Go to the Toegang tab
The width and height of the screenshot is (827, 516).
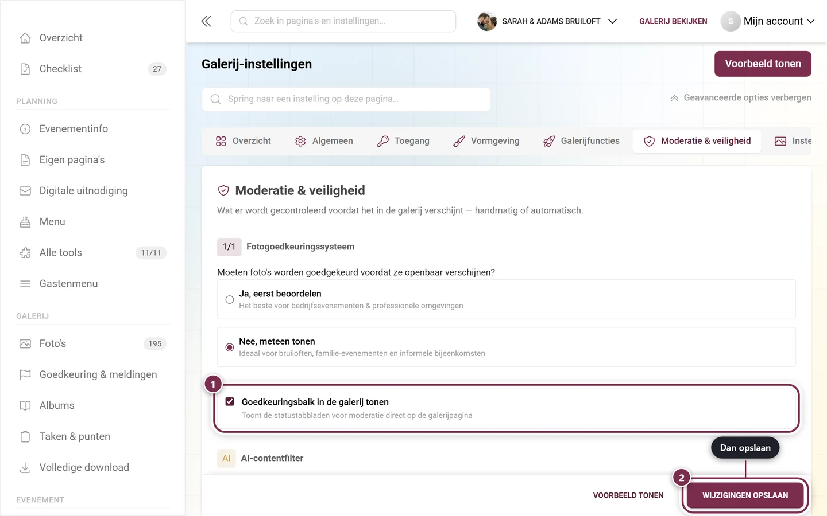(403, 141)
